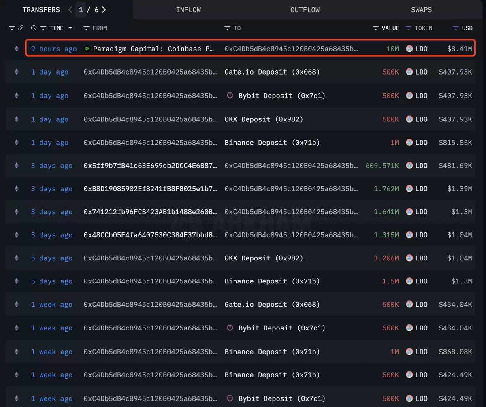Click the 10M value in top row

tap(392, 49)
